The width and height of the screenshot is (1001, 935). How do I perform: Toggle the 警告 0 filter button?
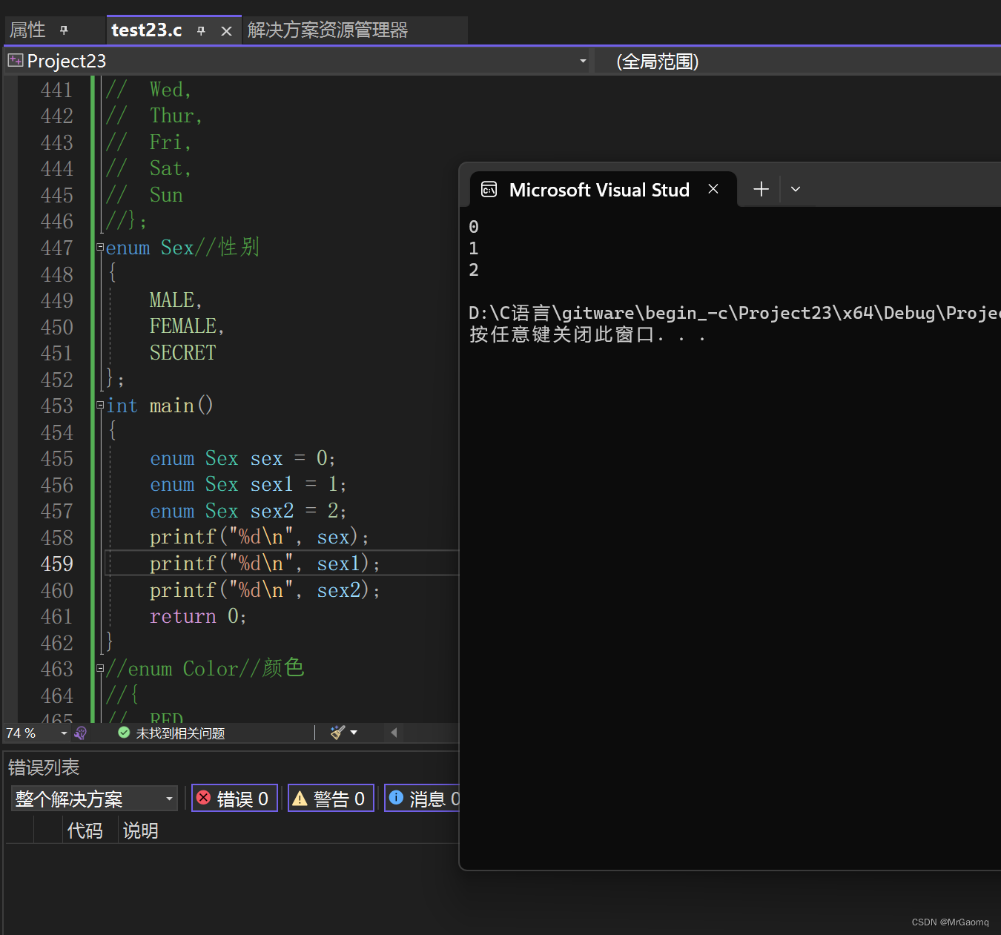(331, 799)
